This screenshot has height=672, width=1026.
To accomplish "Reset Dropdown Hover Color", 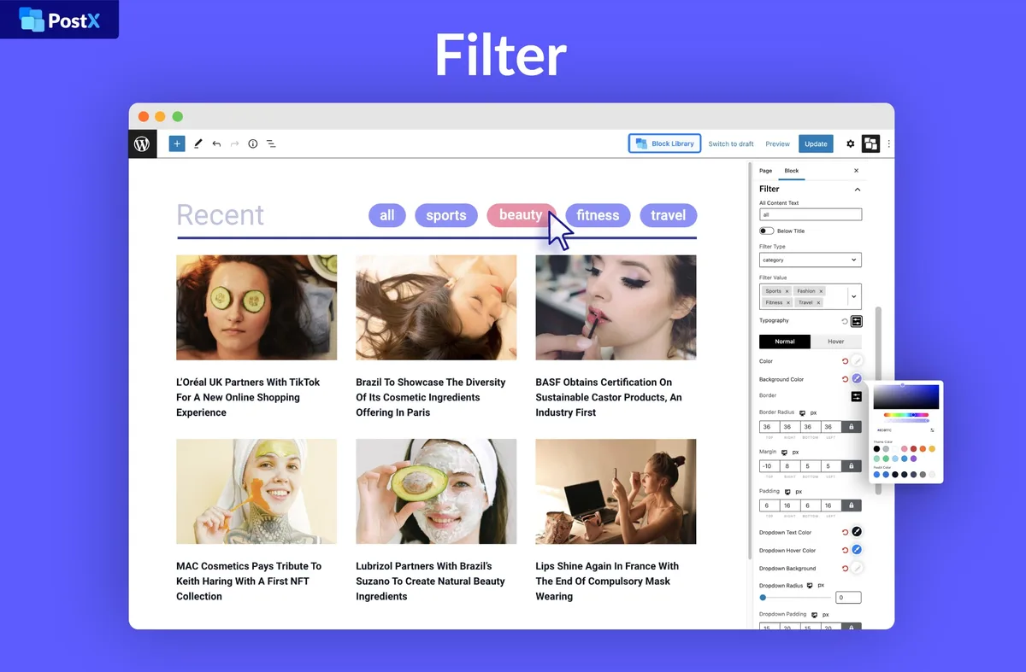I will point(845,551).
